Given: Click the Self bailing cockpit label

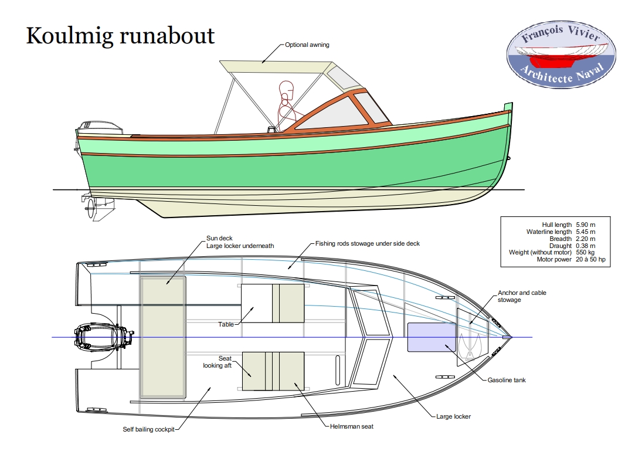Looking at the screenshot, I should [x=148, y=429].
